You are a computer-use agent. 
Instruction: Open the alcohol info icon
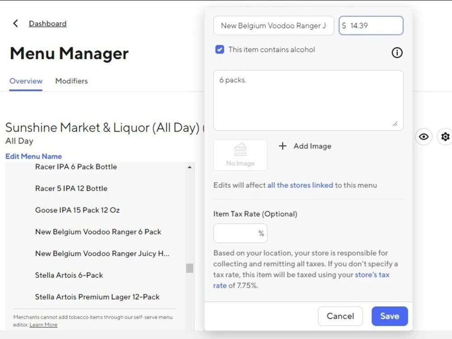click(397, 52)
